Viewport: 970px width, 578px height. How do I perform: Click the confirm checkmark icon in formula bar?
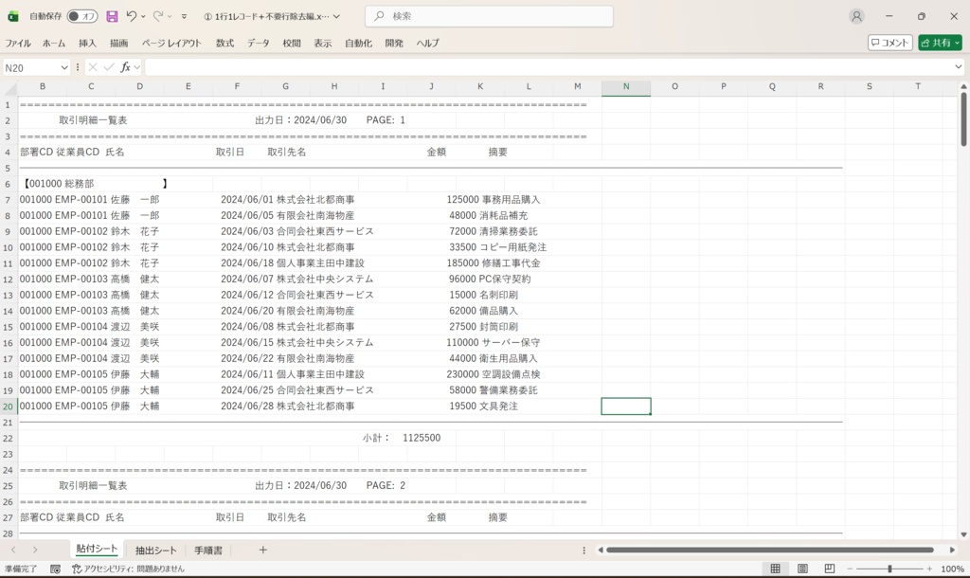109,67
